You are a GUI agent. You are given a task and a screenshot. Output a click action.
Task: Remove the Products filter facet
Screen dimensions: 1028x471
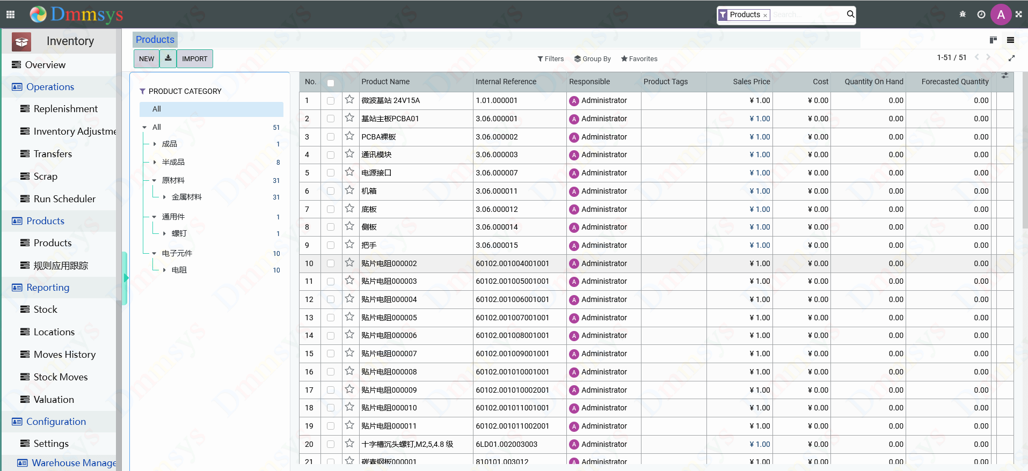[x=765, y=15]
